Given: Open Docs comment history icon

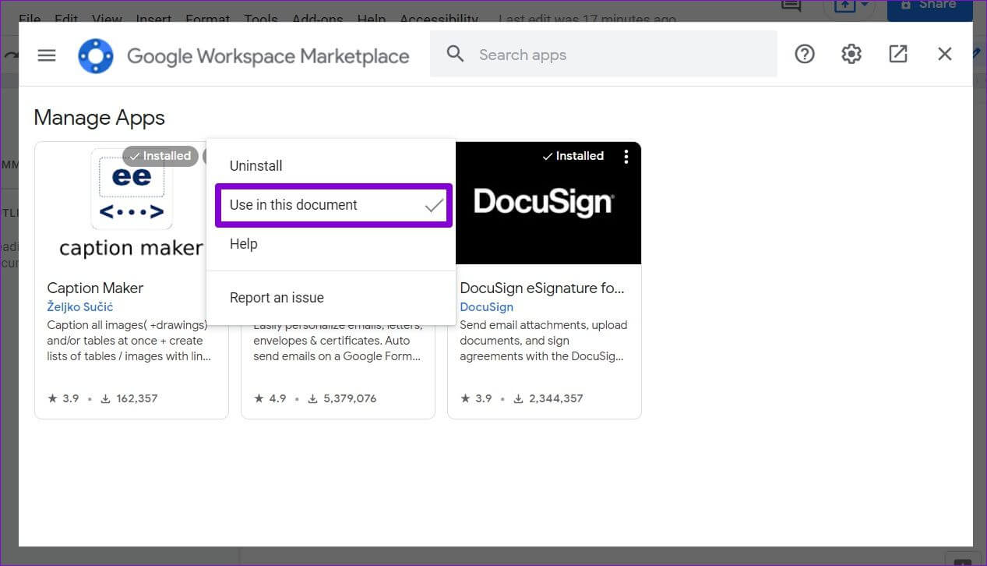Looking at the screenshot, I should tap(791, 6).
